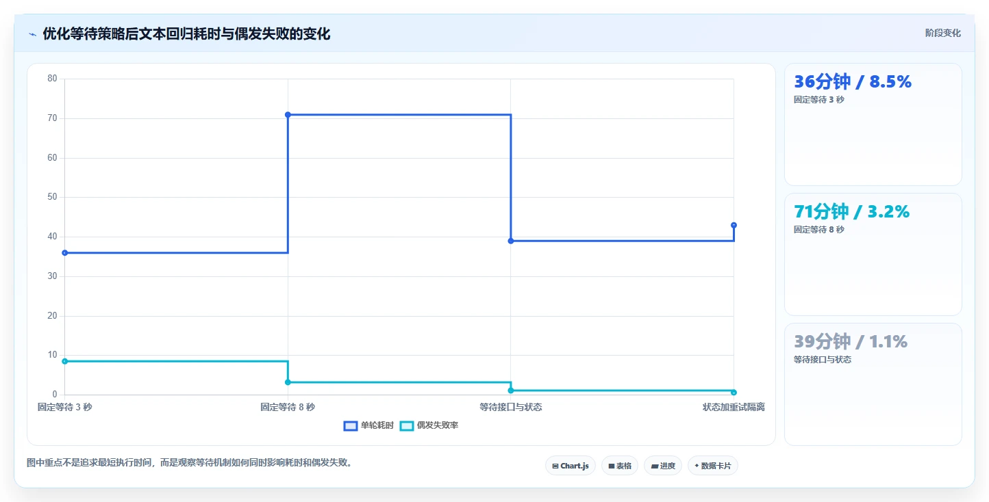This screenshot has height=502, width=989.
Task: Click the 单轮耗时 data point at 39
Action: point(511,241)
